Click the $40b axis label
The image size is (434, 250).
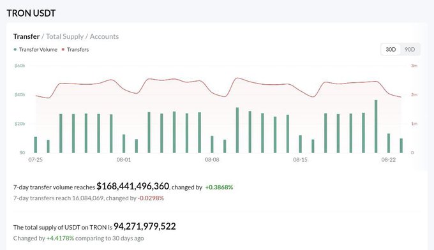point(20,94)
